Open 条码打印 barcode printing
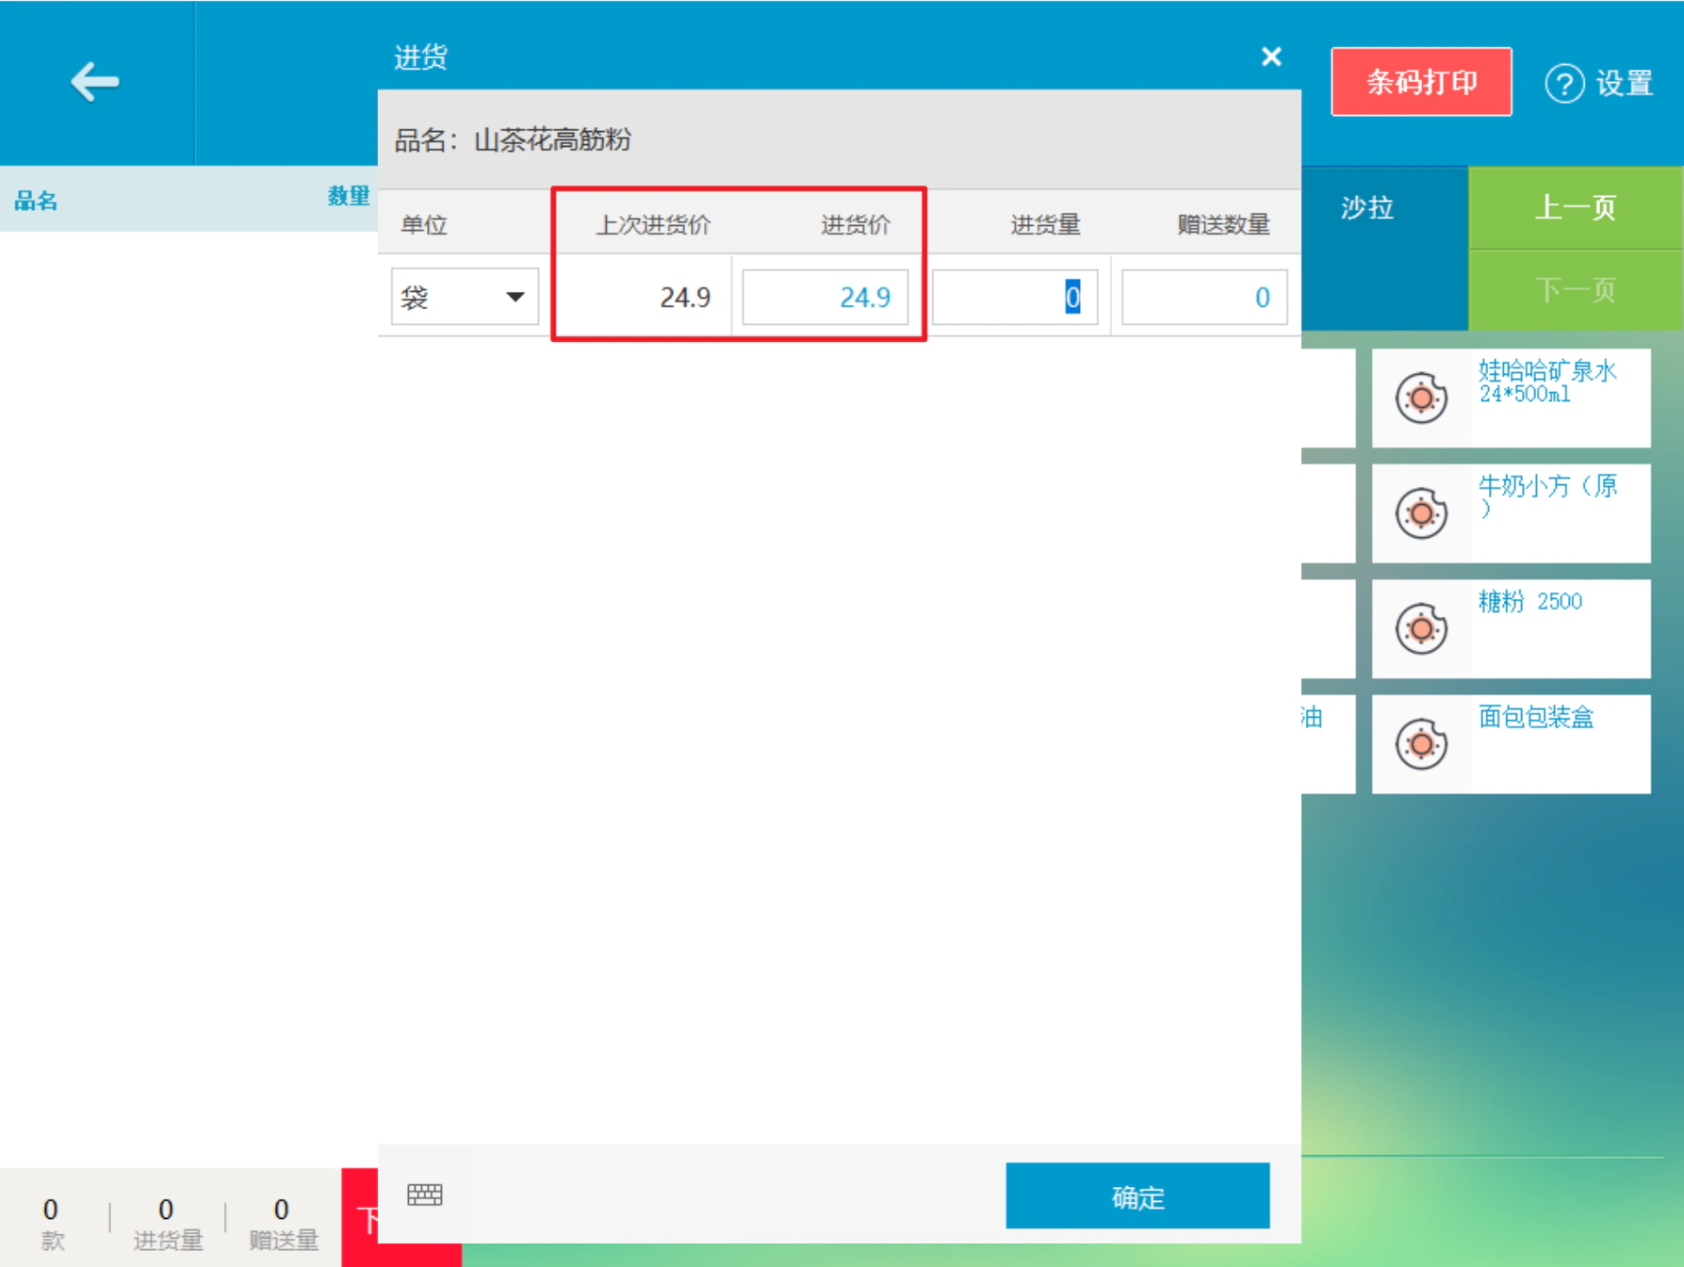The height and width of the screenshot is (1267, 1684). pos(1421,82)
